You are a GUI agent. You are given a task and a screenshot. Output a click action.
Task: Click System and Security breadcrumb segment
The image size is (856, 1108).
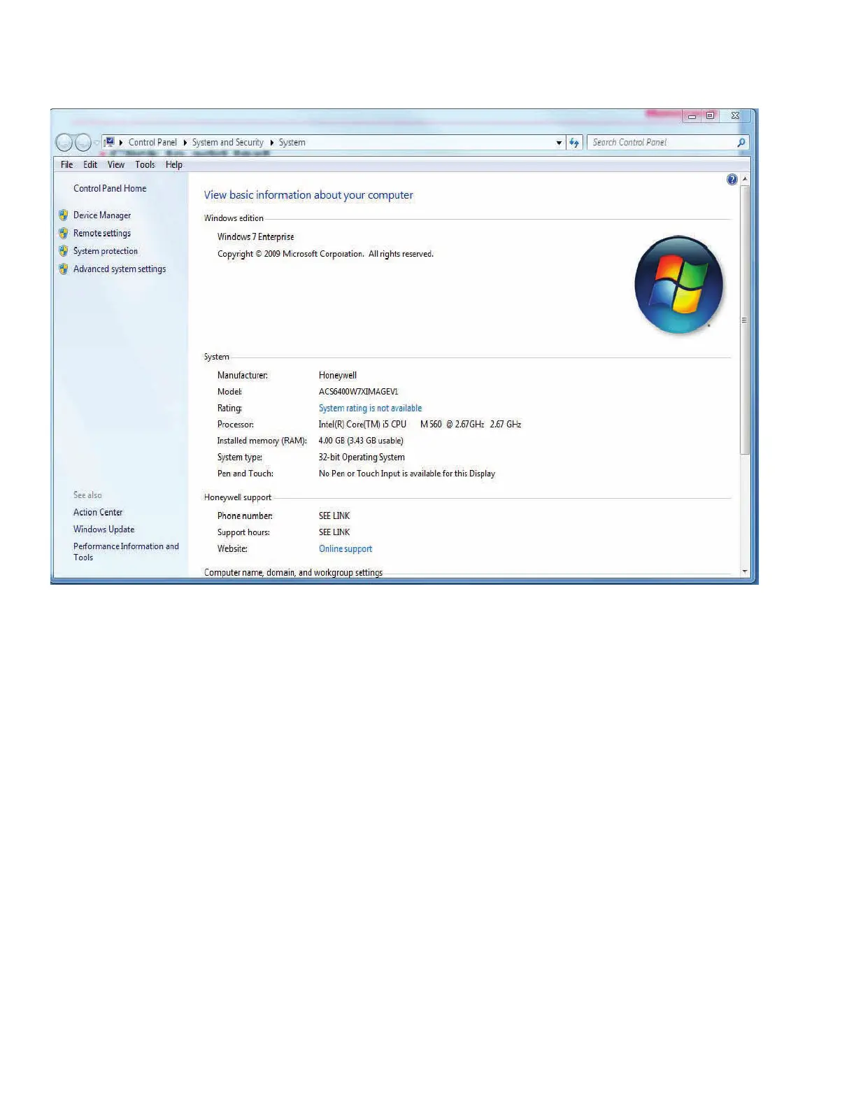click(228, 143)
